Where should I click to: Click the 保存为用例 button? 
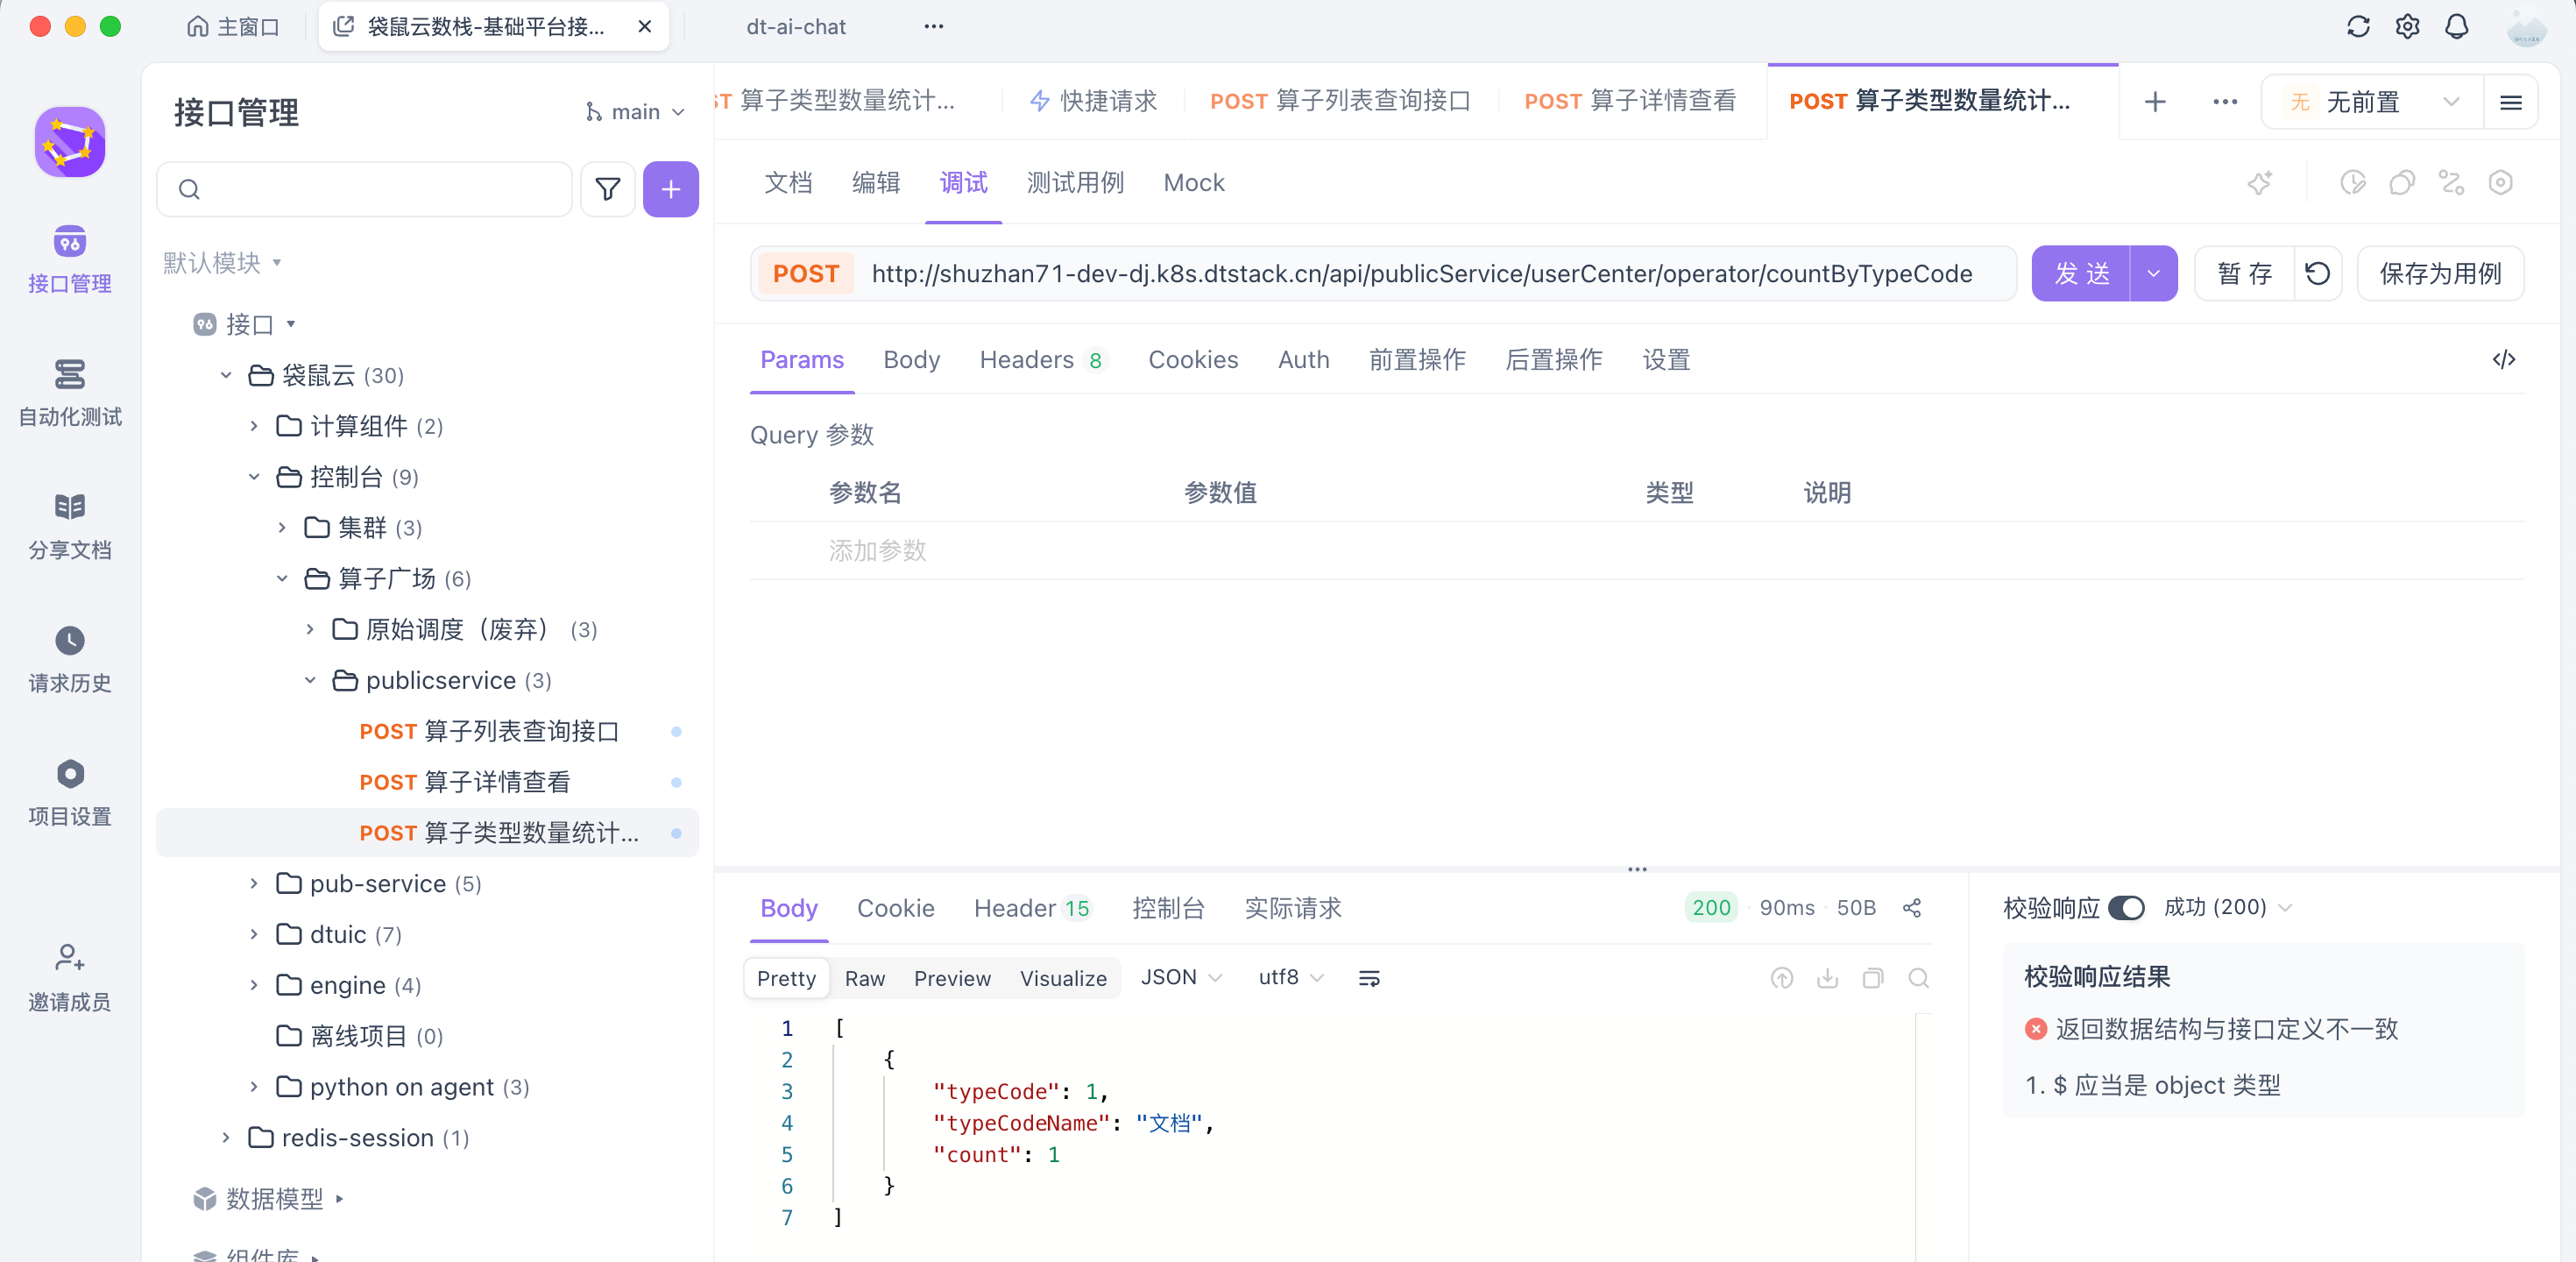(x=2440, y=274)
